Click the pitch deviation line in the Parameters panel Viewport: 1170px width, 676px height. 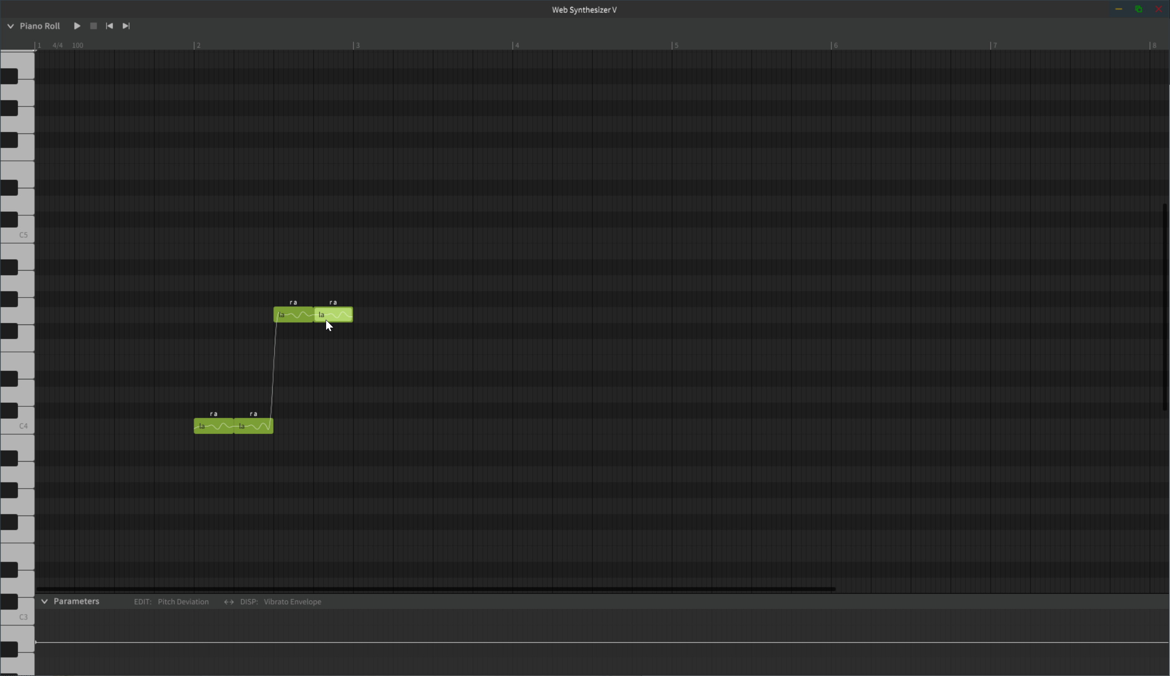point(557,642)
